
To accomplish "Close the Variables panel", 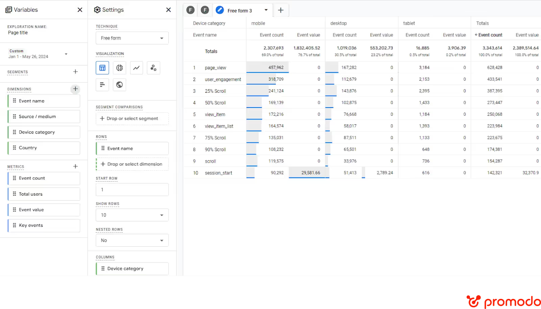I will [x=80, y=10].
